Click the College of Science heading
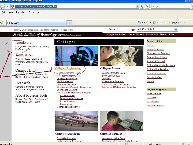 point(110,68)
